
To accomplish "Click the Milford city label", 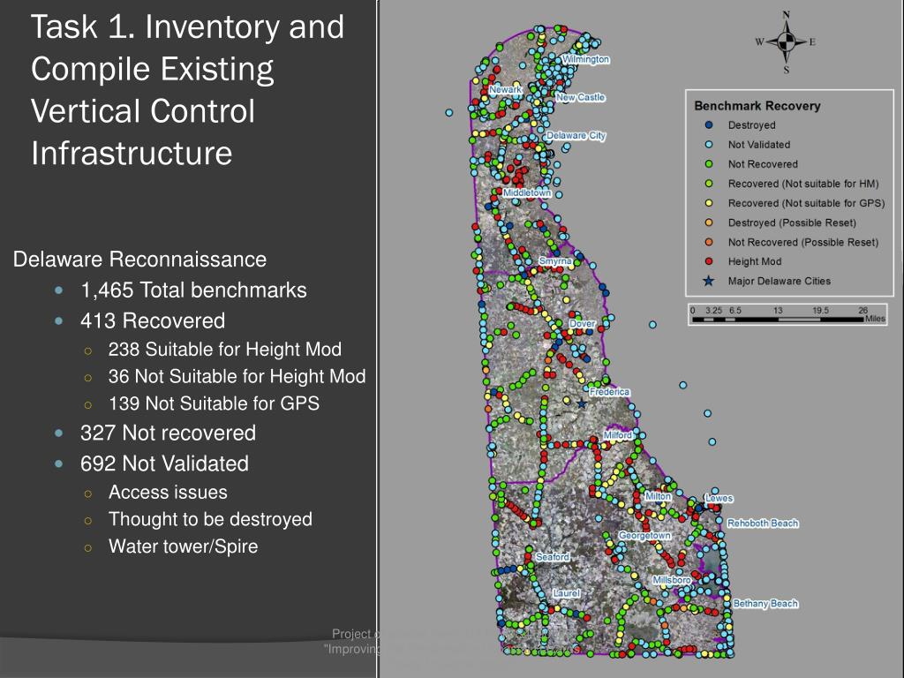I will tap(617, 434).
